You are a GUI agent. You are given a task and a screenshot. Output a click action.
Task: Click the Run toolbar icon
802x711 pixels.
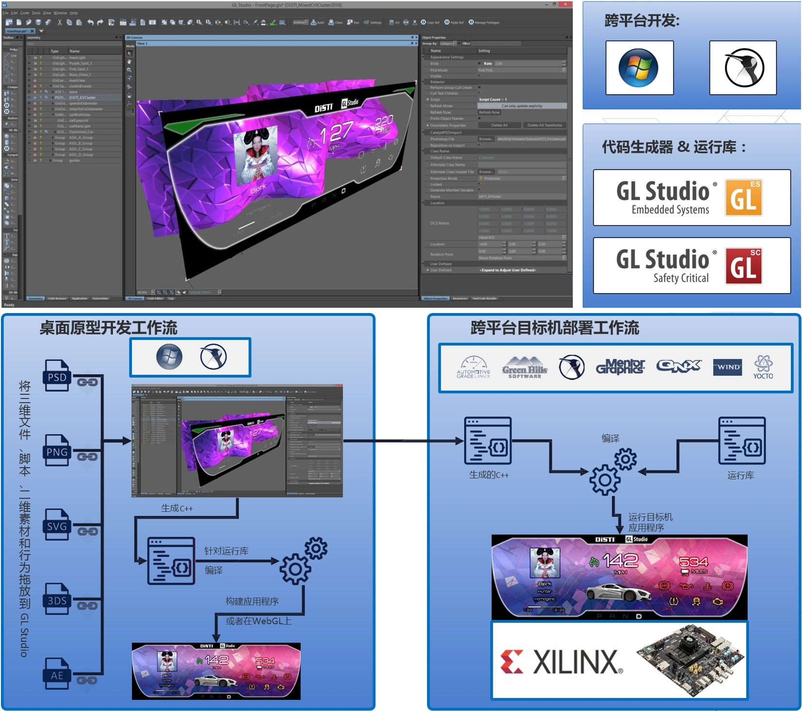tap(353, 22)
